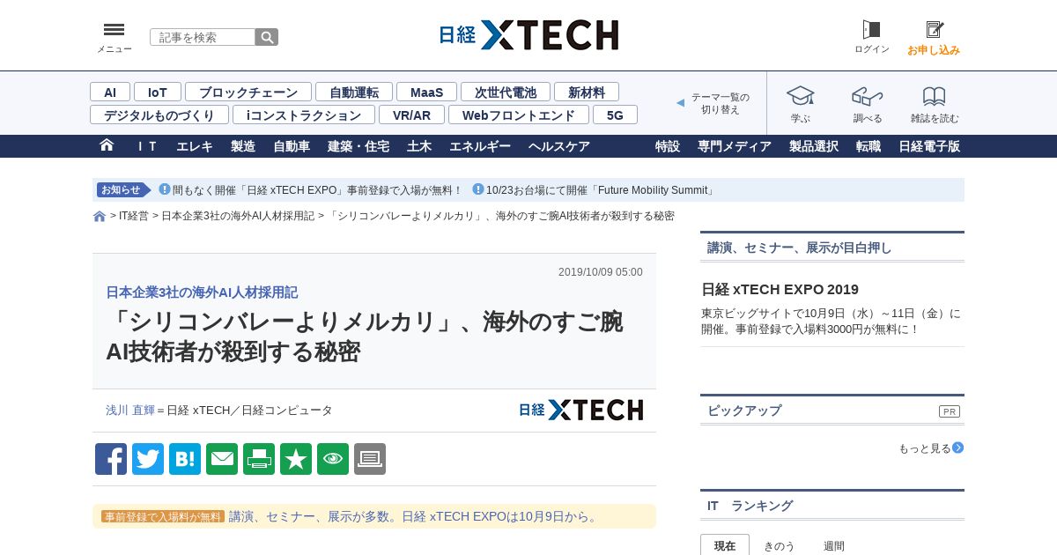Viewport: 1057px width, 555px height.
Task: Toggle テーマ一覧の切り替え arrow
Action: pyautogui.click(x=680, y=103)
